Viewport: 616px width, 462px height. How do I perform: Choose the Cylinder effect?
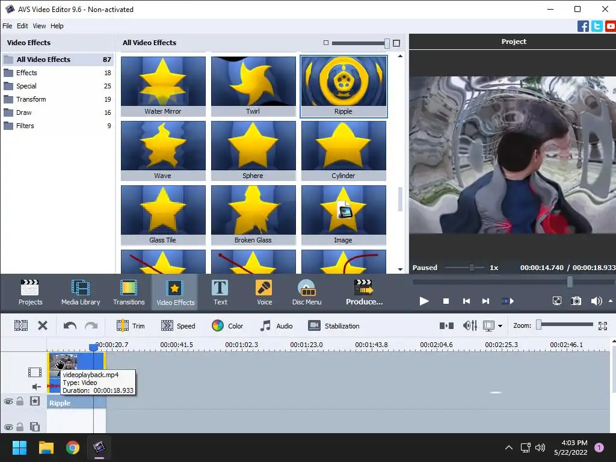click(x=343, y=150)
